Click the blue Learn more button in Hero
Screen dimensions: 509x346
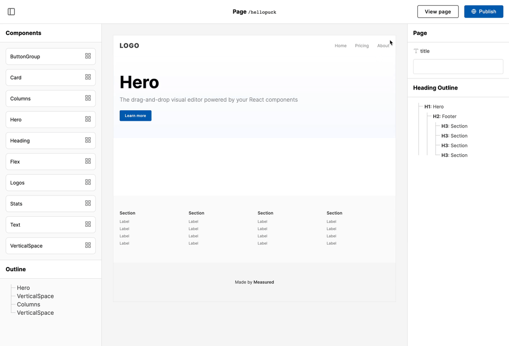[x=135, y=115]
